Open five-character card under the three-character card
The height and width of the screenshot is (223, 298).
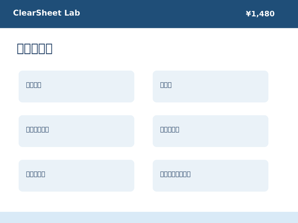[x=211, y=131]
